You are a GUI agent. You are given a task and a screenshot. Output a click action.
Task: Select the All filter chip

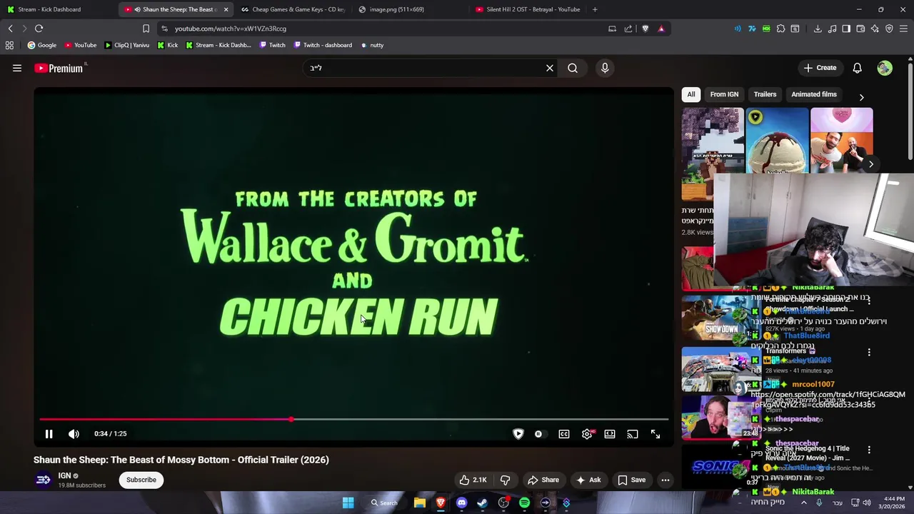pyautogui.click(x=691, y=94)
